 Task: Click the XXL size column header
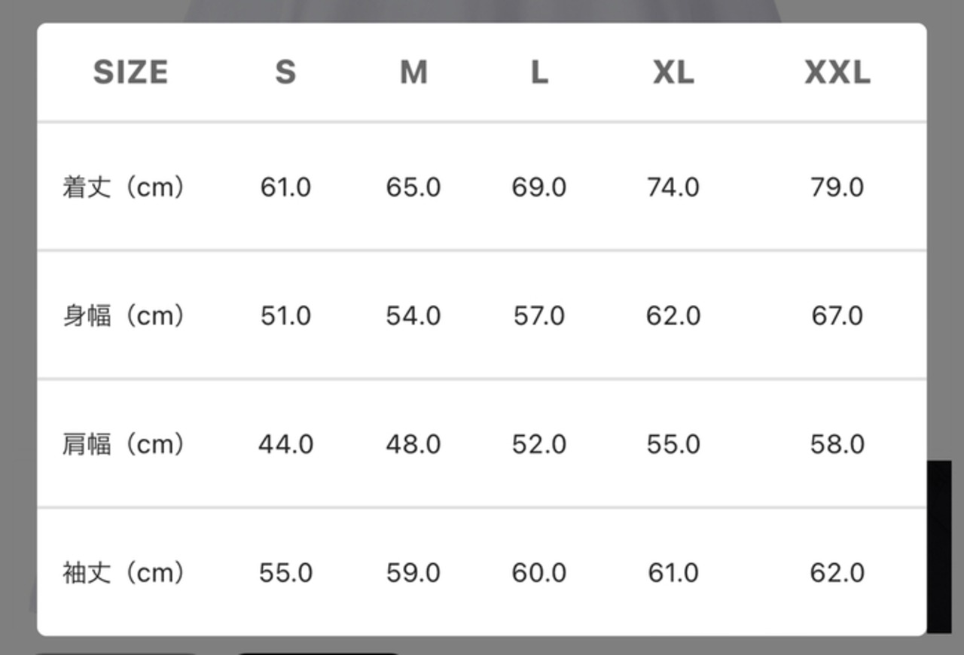pos(837,72)
